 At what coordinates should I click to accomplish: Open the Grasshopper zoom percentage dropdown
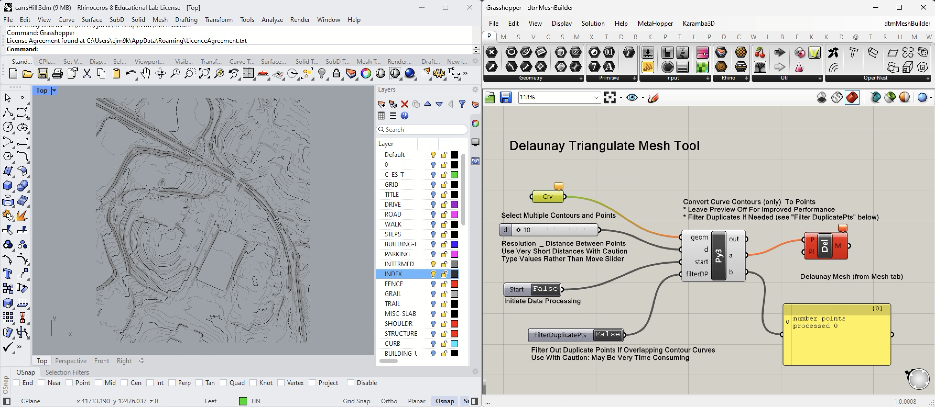point(596,97)
